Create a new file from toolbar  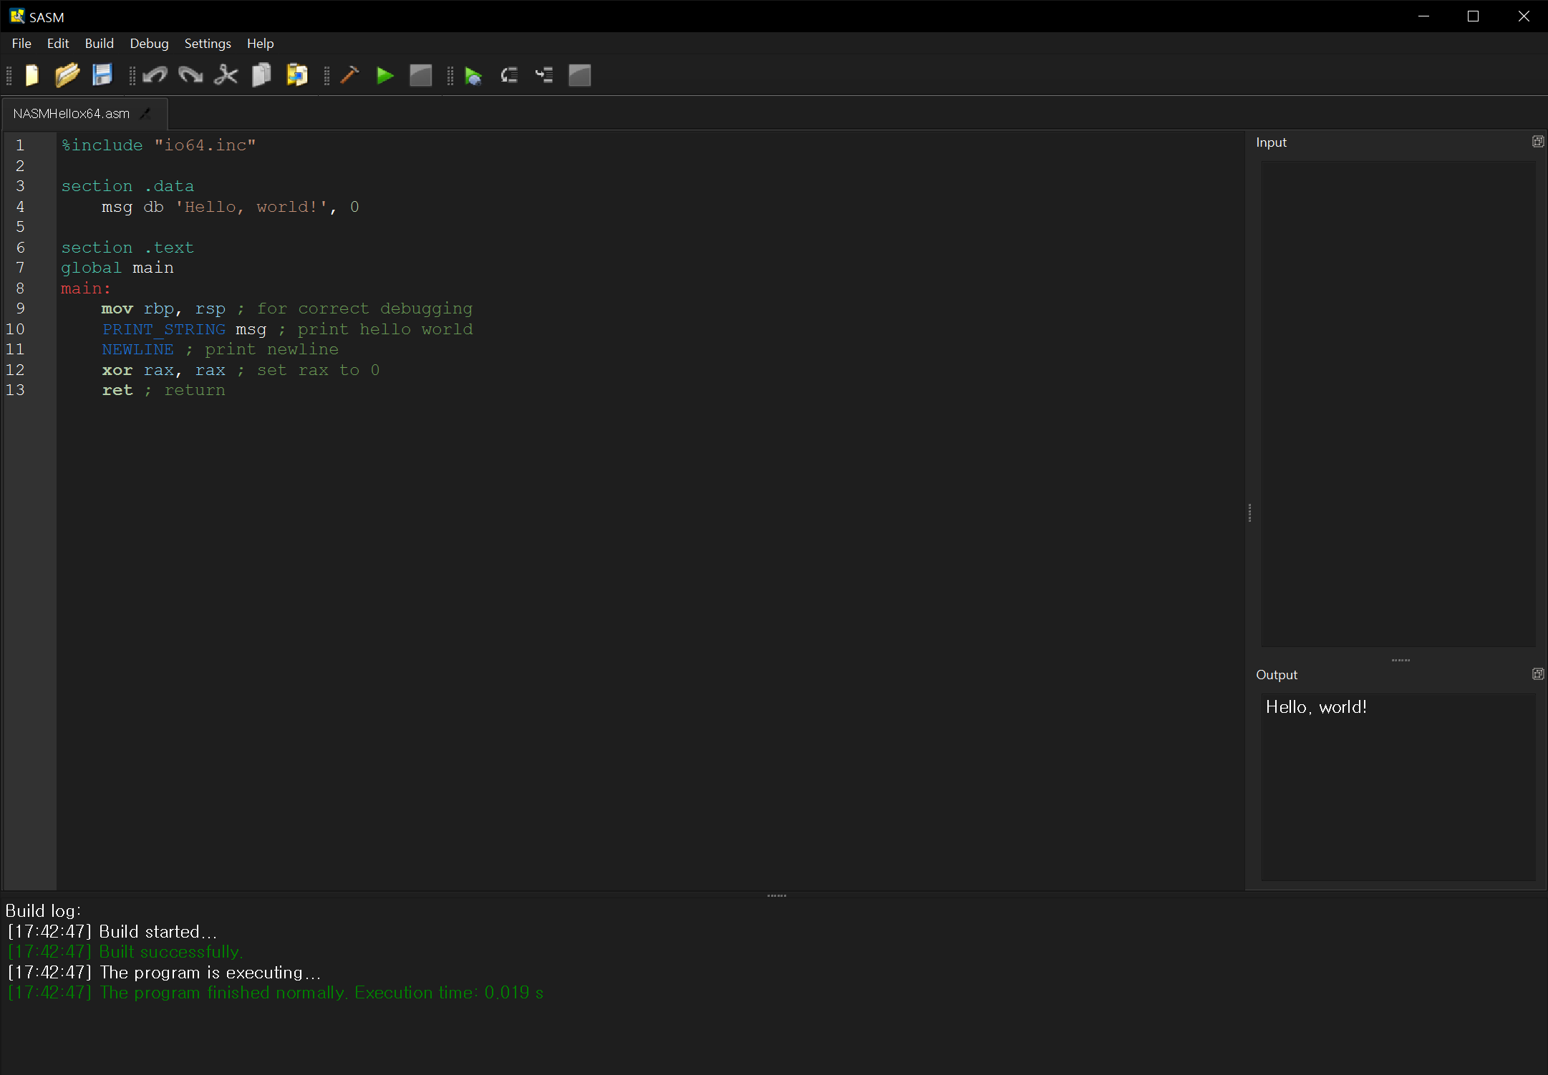pyautogui.click(x=32, y=75)
